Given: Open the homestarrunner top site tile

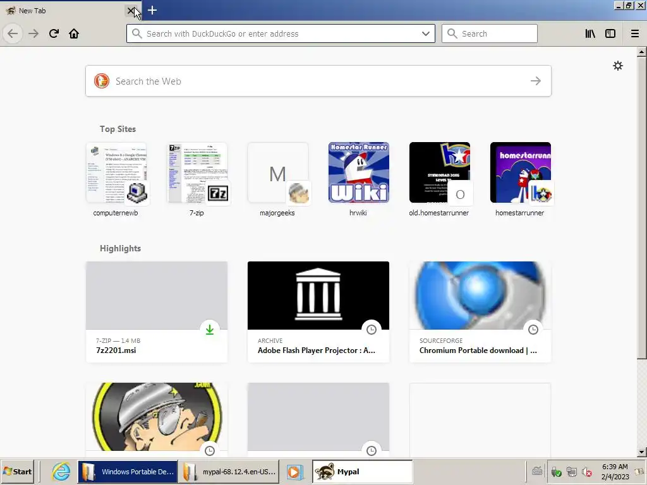Looking at the screenshot, I should pyautogui.click(x=520, y=179).
